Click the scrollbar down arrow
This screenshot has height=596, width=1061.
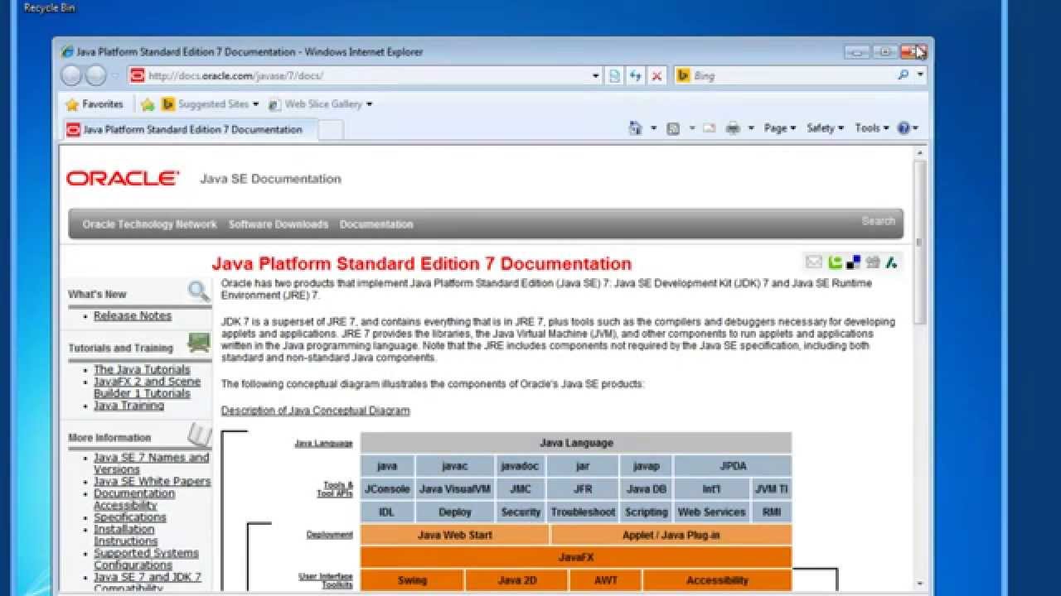pyautogui.click(x=920, y=584)
